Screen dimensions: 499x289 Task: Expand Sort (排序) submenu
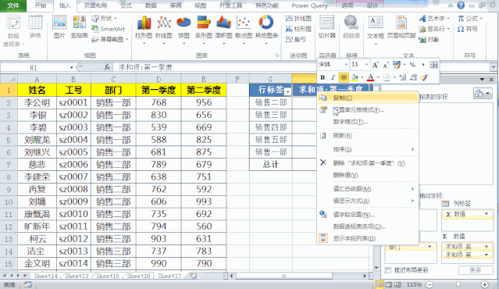(367, 149)
